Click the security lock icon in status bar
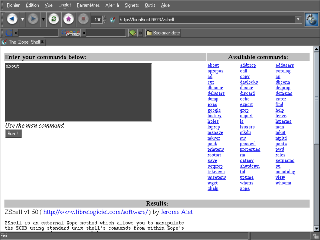The height and width of the screenshot is (240, 320). click(x=316, y=236)
